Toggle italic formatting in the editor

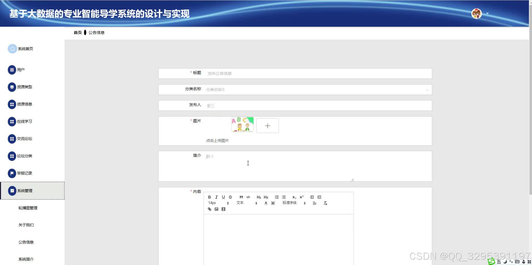coord(216,197)
